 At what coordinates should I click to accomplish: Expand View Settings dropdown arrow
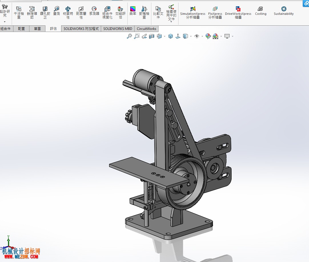click(x=233, y=36)
